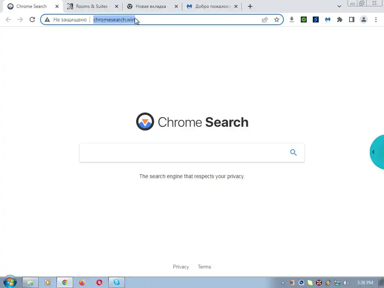Click the share page icon in address bar
384x288 pixels.
click(265, 19)
